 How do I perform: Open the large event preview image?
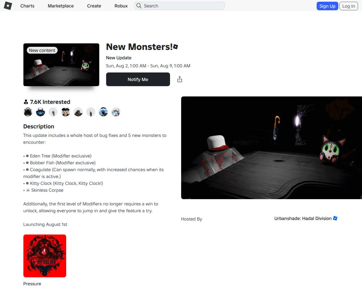272,148
